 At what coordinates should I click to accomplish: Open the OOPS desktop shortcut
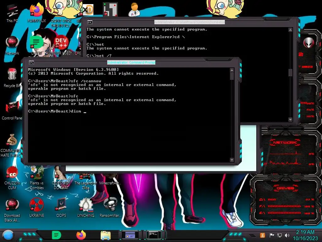pos(61,208)
